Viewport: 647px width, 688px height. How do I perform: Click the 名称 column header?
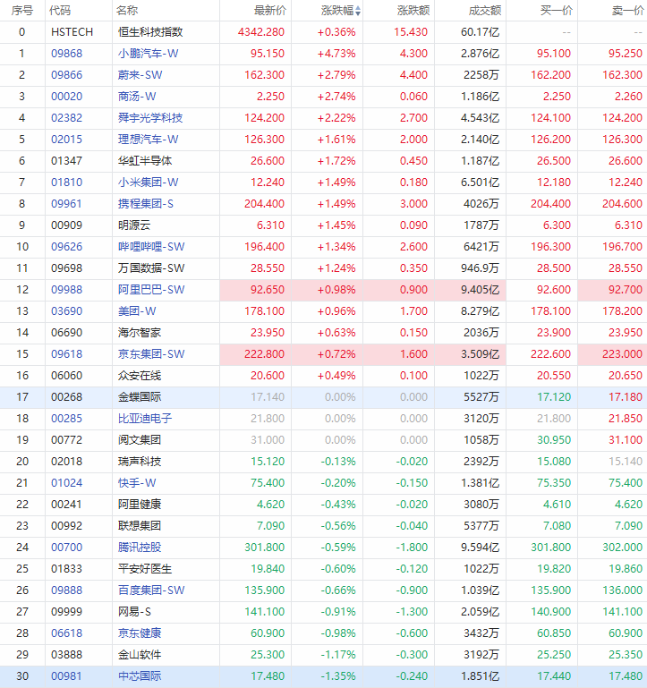(127, 11)
